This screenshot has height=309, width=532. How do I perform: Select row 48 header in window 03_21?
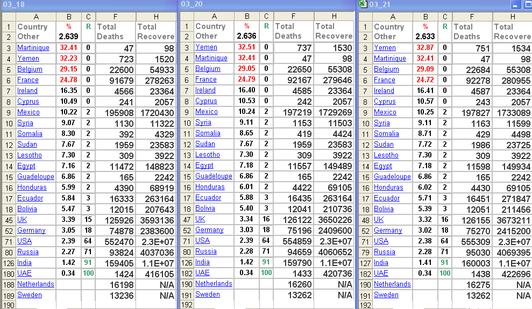pos(365,220)
